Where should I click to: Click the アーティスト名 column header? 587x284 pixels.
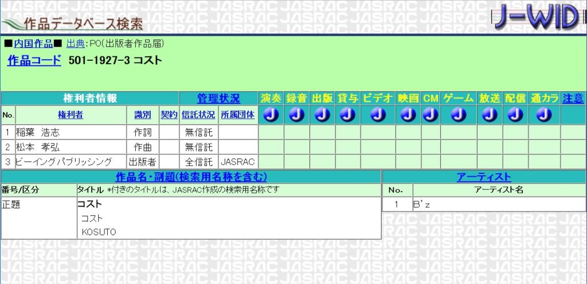pyautogui.click(x=499, y=190)
